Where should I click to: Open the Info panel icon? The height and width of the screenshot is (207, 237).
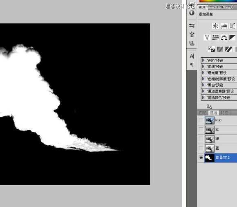point(192,13)
